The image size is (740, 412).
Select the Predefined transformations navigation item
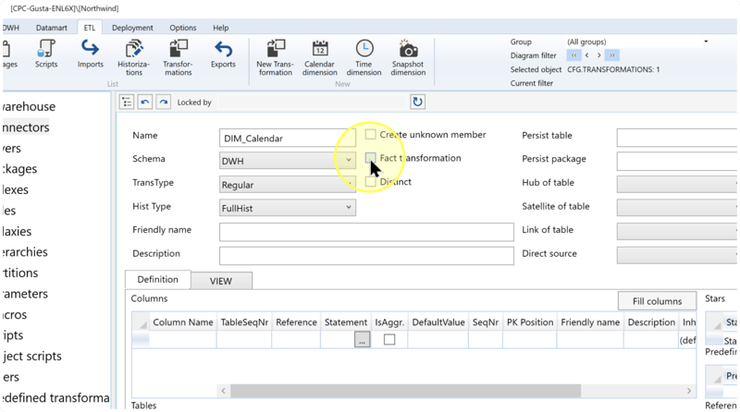pyautogui.click(x=55, y=398)
